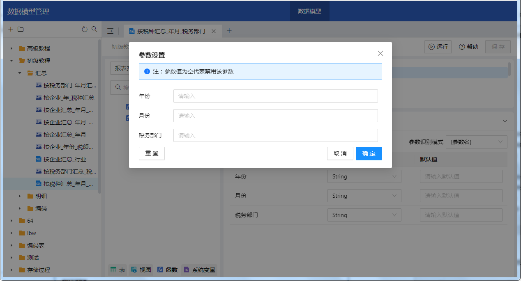Image resolution: width=521 pixels, height=281 pixels.
Task: Close the 参数设置 dialog with X
Action: 380,53
